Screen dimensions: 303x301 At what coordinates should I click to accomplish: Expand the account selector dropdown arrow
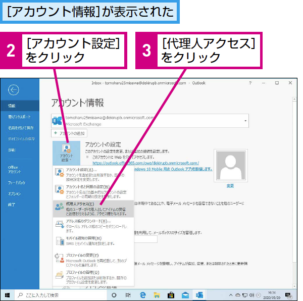point(245,121)
